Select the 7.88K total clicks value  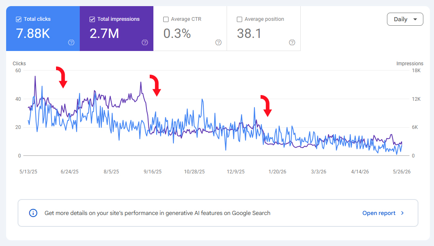[33, 34]
